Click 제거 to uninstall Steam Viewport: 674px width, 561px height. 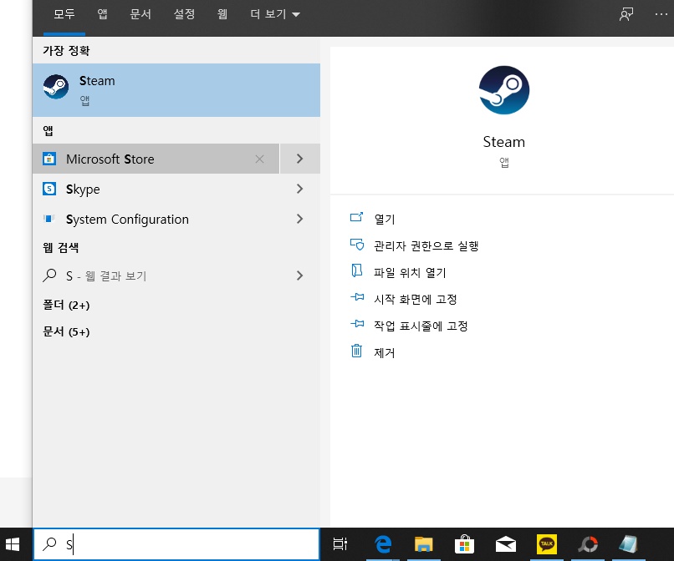pos(385,353)
